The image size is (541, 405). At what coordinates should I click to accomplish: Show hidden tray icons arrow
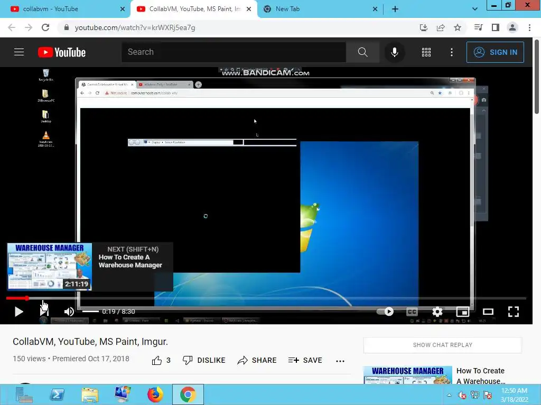point(449,395)
